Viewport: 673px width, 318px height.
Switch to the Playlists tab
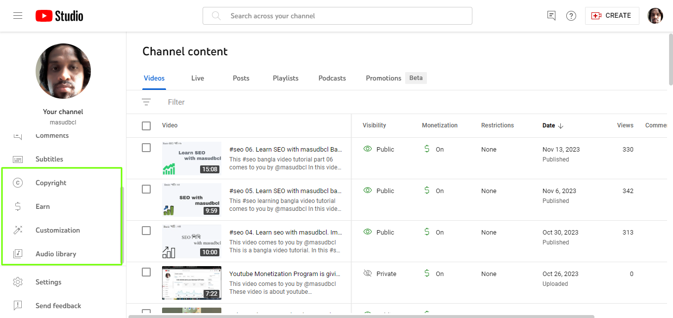click(x=286, y=78)
